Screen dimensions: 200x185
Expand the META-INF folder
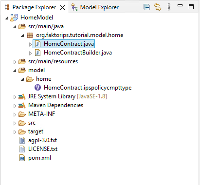(15, 114)
